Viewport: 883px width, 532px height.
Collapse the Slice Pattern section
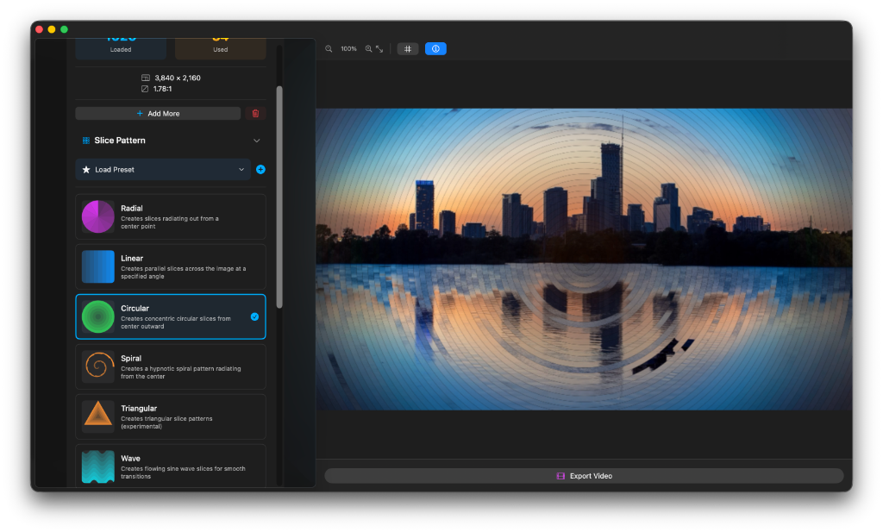coord(256,140)
